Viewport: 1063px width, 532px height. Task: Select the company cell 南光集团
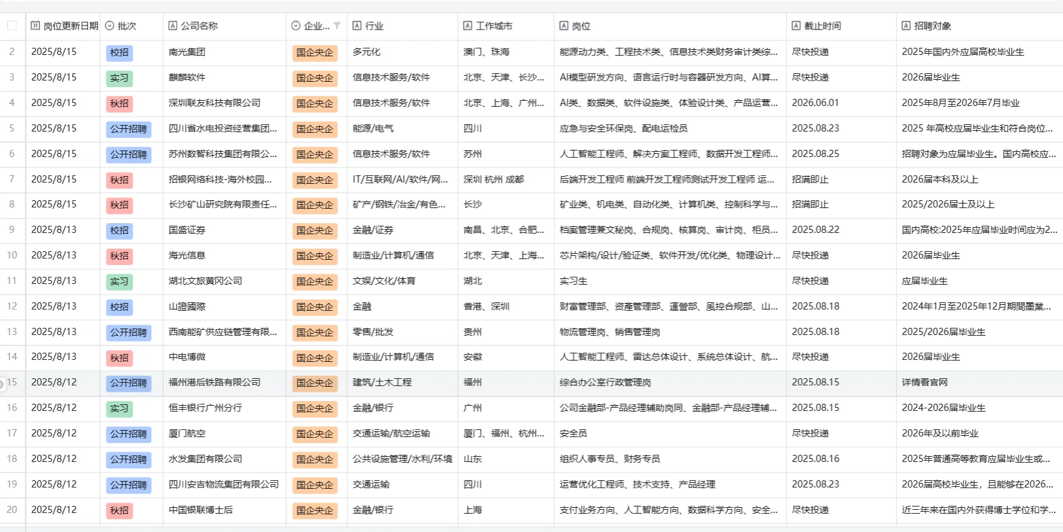(224, 52)
